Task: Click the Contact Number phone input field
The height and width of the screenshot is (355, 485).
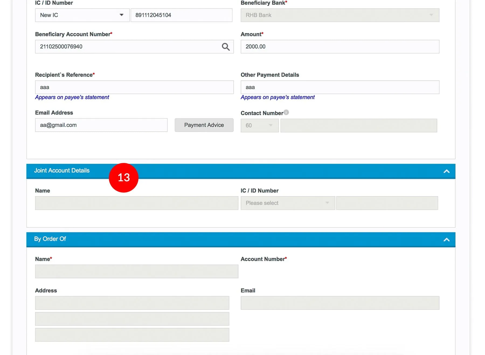Action: click(358, 126)
